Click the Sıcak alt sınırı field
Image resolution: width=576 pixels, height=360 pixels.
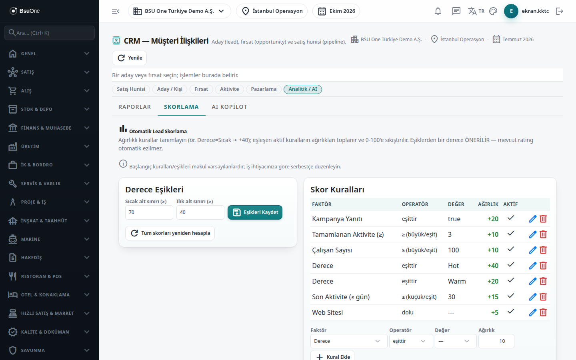pyautogui.click(x=149, y=212)
